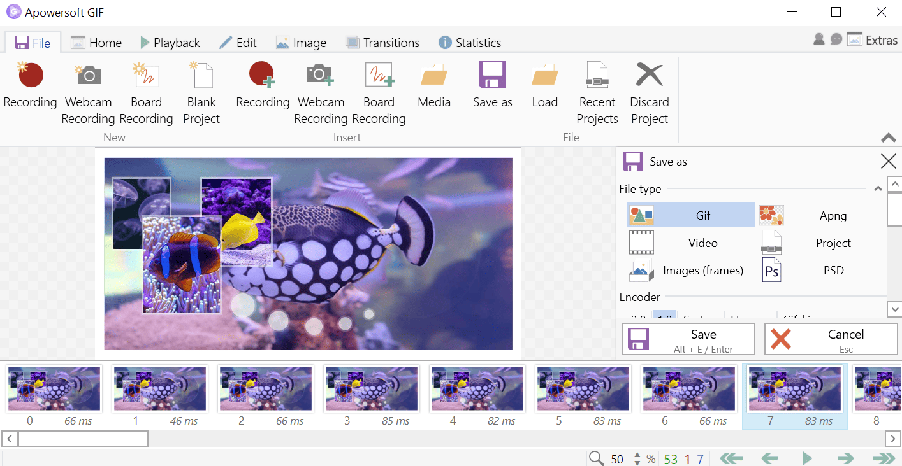Collapse the ribbon with the chevron
Image resolution: width=902 pixels, height=466 pixels.
point(888,138)
